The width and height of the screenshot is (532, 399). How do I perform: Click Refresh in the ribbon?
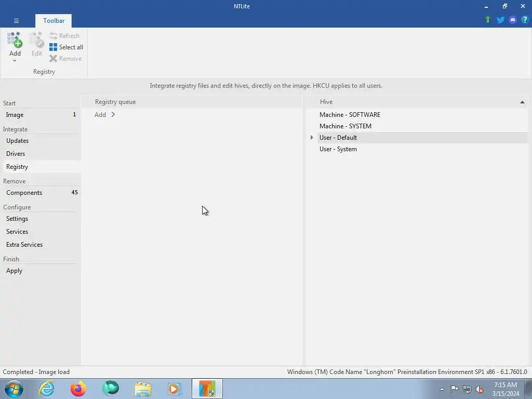64,36
